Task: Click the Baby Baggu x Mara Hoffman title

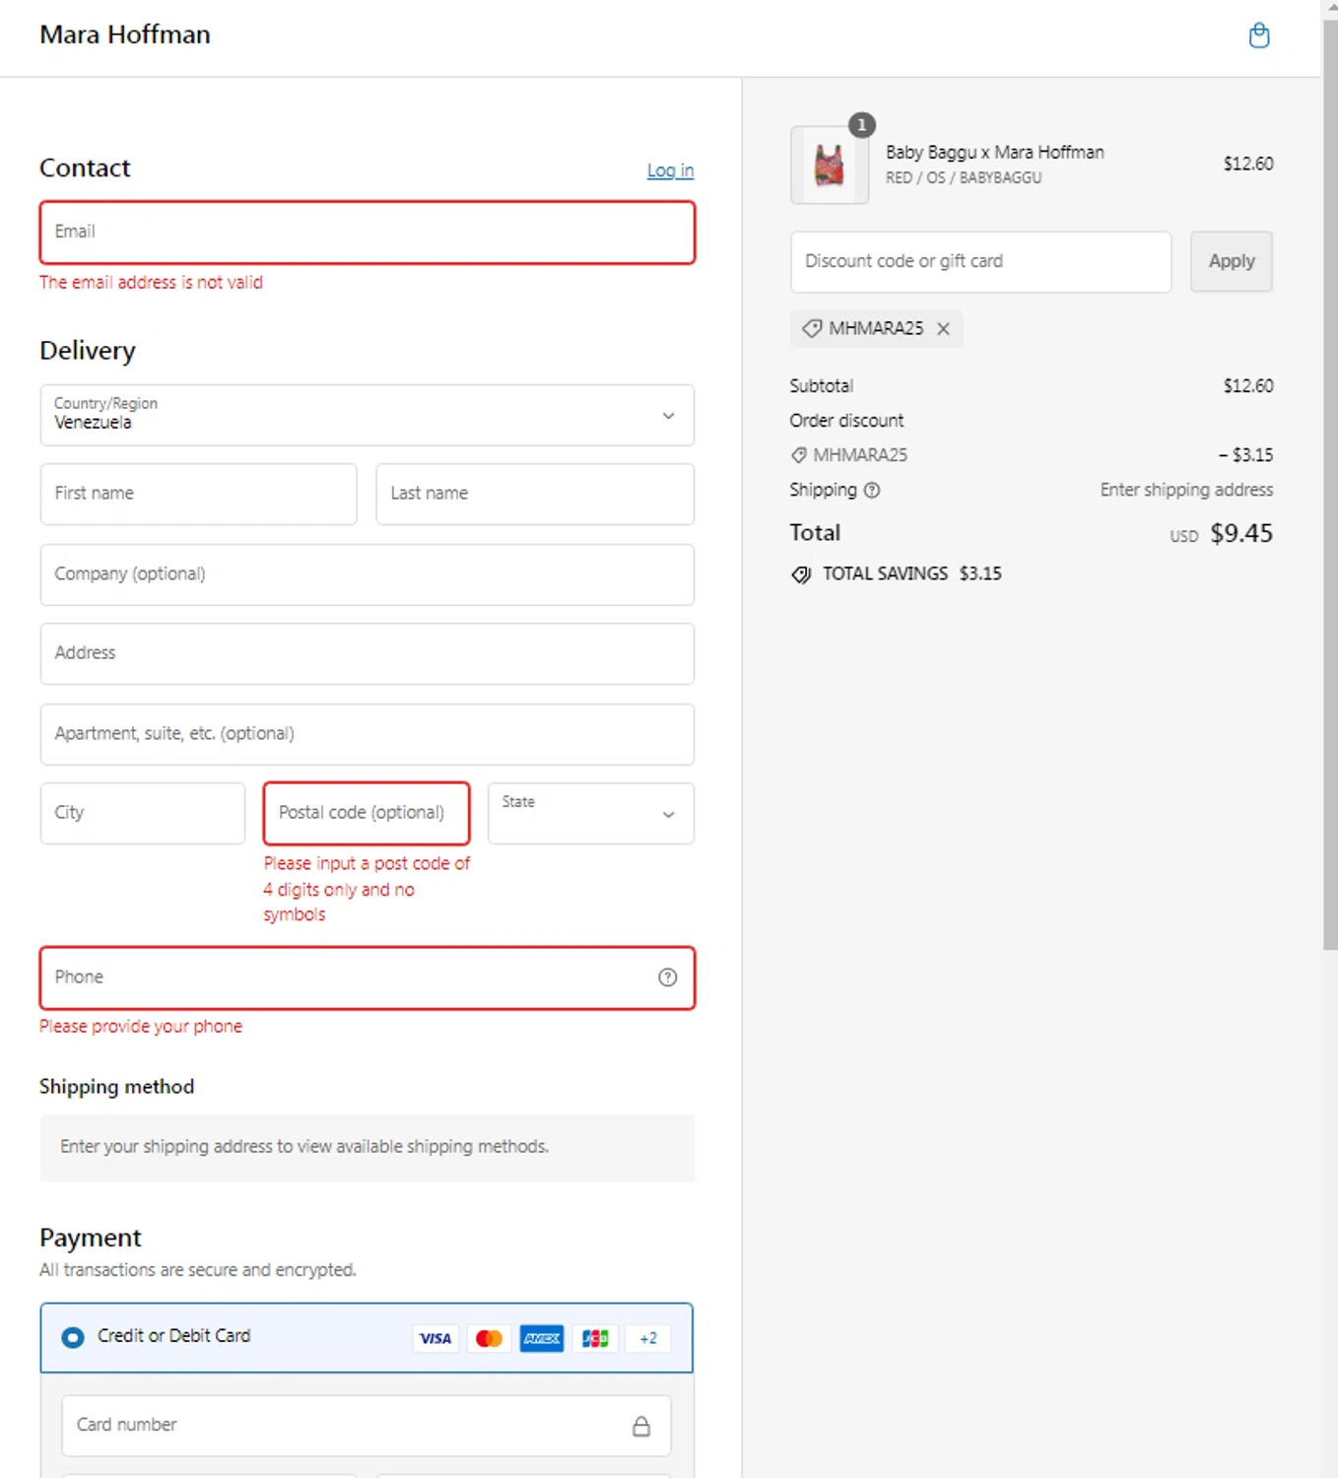Action: (x=995, y=153)
